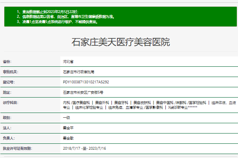Screen dimensions: 238x158
Task: Select address 石家庄市长安区广安街5号
Action: point(83,92)
